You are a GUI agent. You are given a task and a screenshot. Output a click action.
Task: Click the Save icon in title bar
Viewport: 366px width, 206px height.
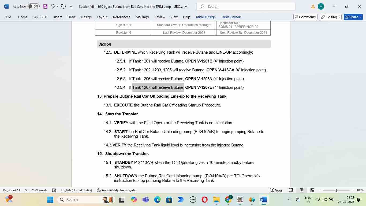click(45, 6)
